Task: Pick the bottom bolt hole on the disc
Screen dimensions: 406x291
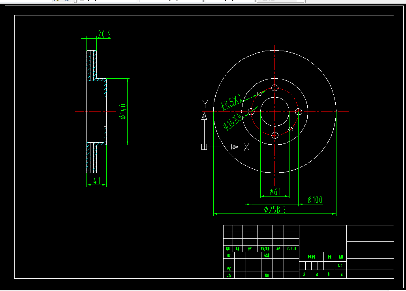Action: coord(275,135)
